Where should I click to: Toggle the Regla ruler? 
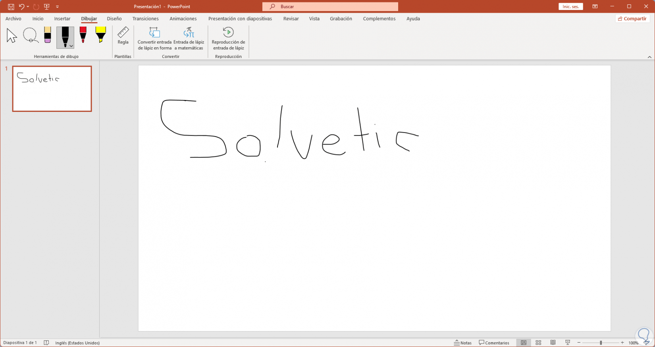tap(123, 36)
